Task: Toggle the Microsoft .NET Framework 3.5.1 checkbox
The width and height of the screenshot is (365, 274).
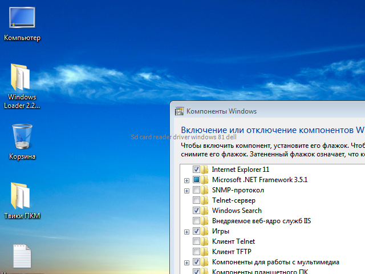Action: click(196, 180)
